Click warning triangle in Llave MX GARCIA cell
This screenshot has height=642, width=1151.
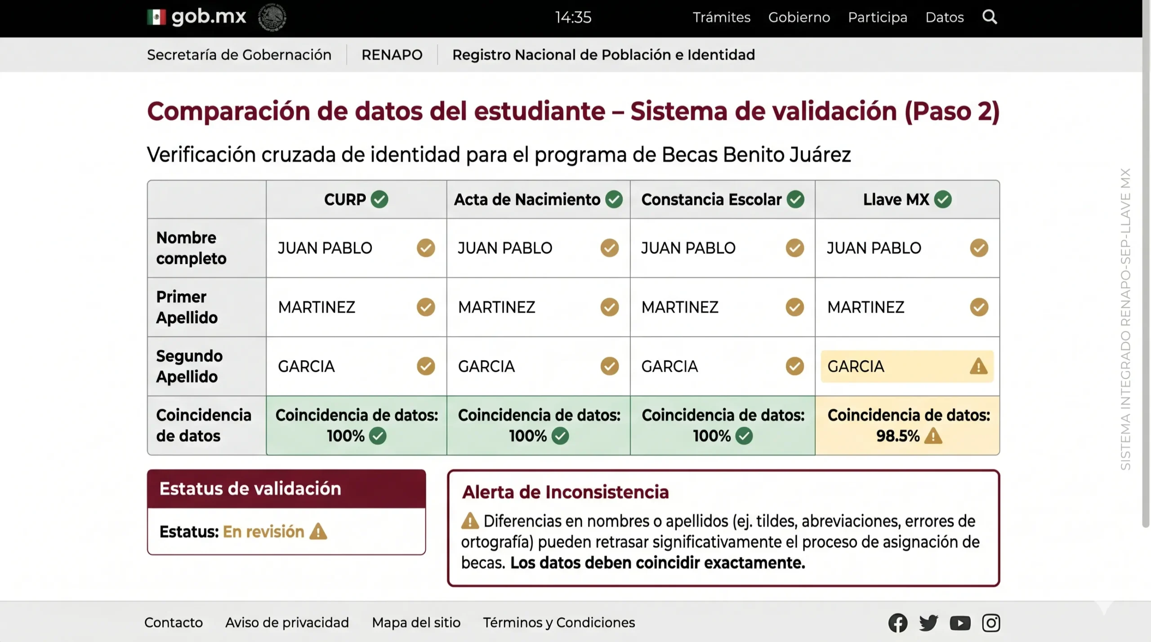click(979, 366)
